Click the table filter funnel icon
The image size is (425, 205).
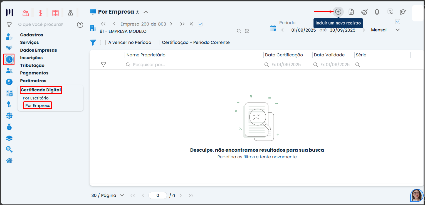(x=103, y=64)
